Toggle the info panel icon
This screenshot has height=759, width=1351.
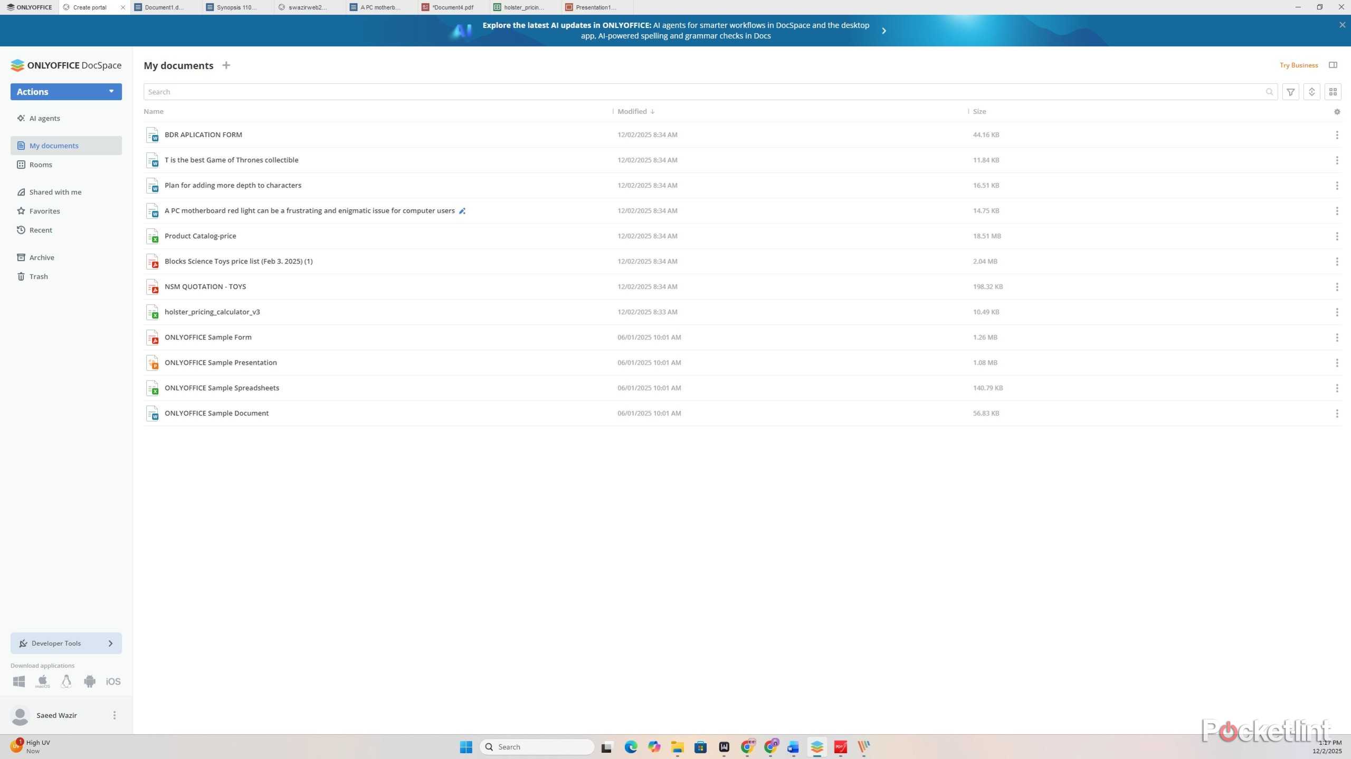click(x=1333, y=65)
